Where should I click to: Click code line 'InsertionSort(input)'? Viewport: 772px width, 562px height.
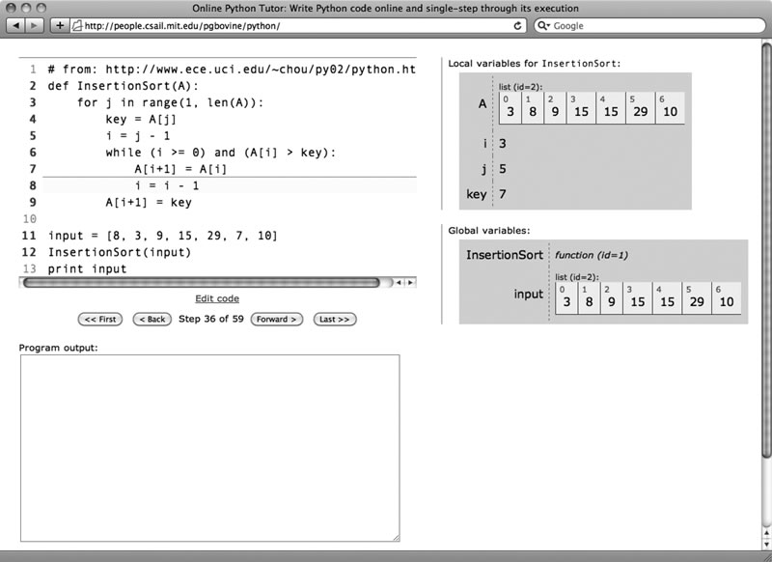119,252
